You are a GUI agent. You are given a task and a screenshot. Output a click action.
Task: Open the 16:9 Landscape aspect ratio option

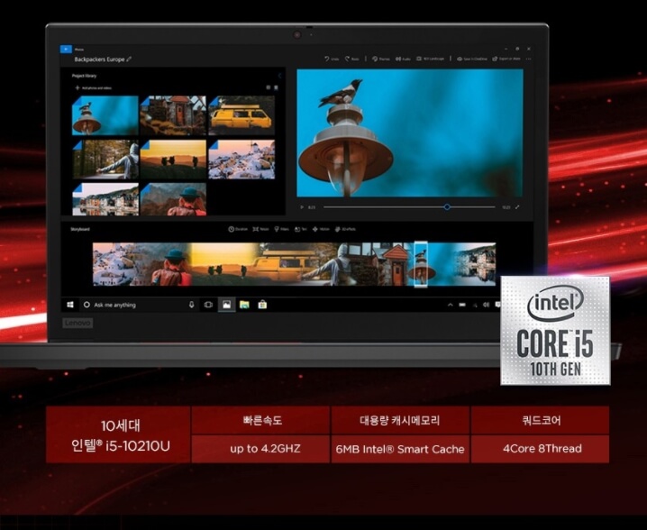430,59
